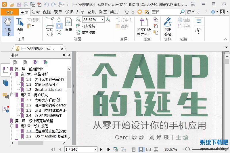Click the PDF Sign (PDF签名) icon
Screen dimensions: 230x153
click(168, 27)
